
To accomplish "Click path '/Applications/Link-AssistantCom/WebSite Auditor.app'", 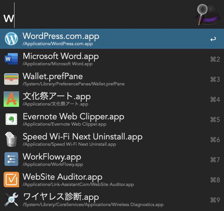I will [78, 185].
